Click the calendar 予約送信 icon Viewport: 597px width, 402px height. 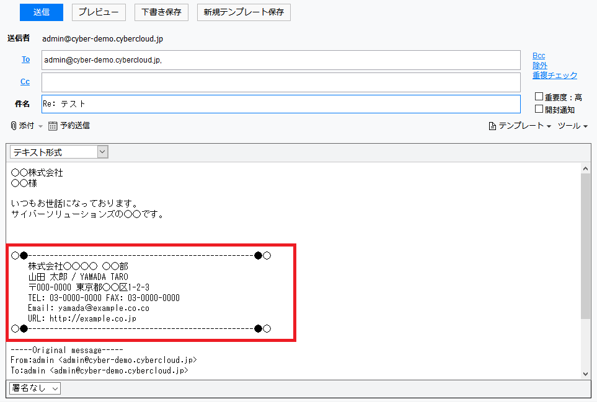[53, 126]
